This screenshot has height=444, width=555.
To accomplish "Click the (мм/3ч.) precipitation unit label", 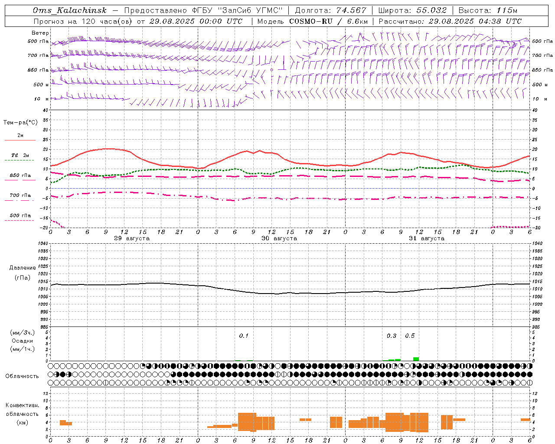I will point(23,333).
